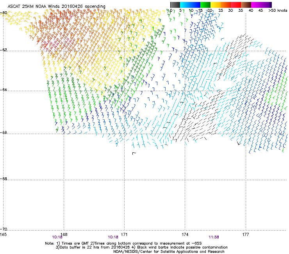Select the '45' legend scale label
The image size is (289, 254).
(x=260, y=11)
